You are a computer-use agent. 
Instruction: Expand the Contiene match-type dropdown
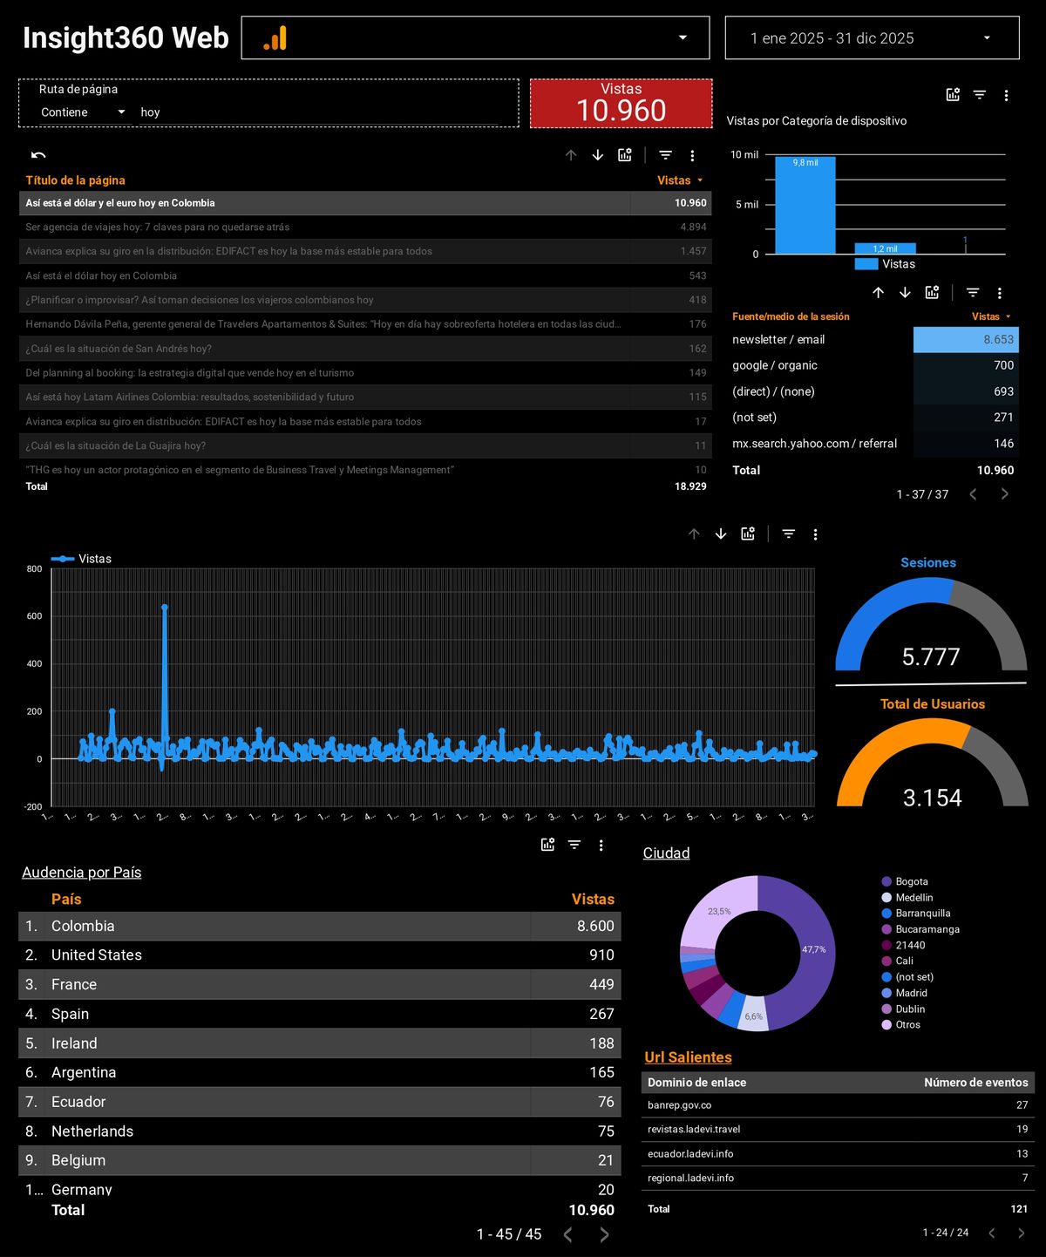click(83, 112)
